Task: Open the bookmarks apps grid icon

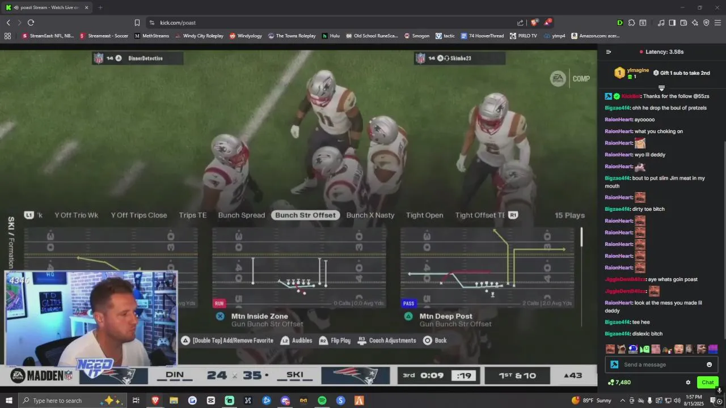Action: pyautogui.click(x=7, y=36)
